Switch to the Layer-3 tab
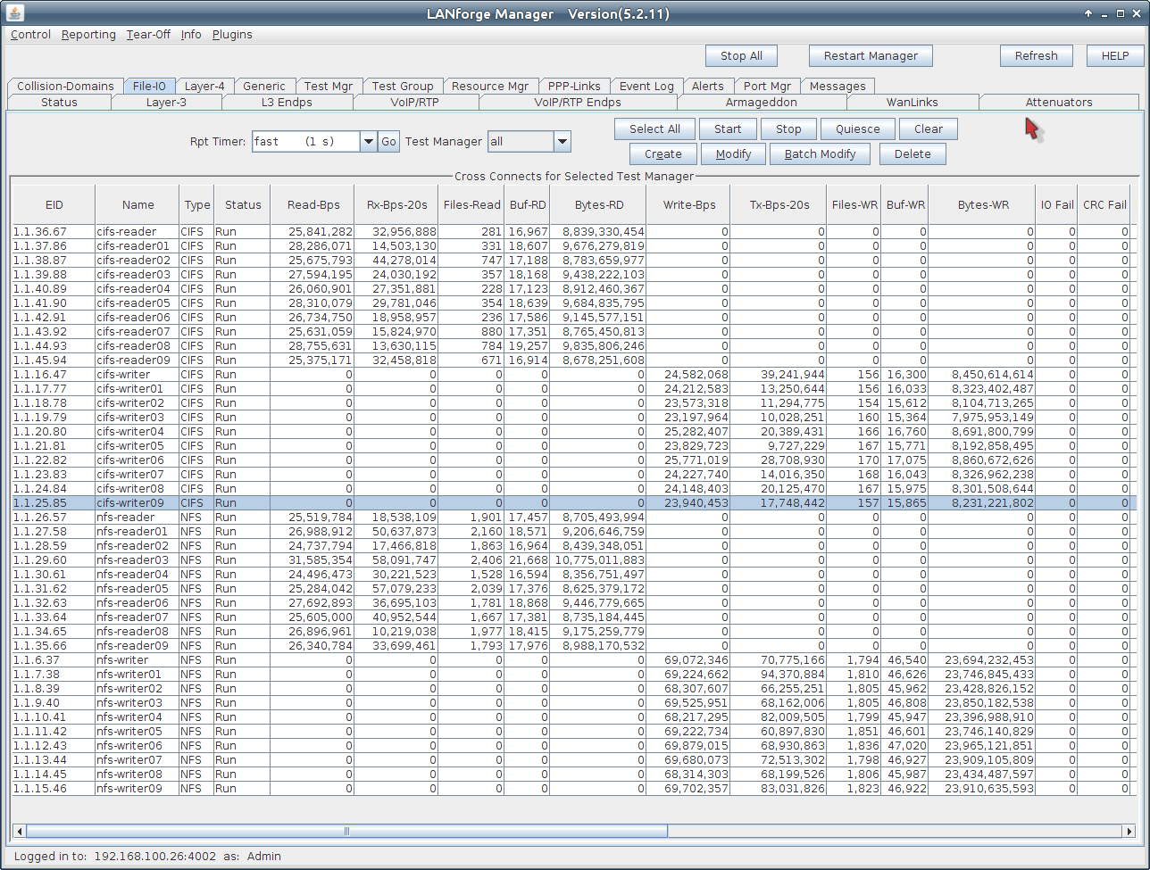This screenshot has width=1150, height=870. pos(166,103)
